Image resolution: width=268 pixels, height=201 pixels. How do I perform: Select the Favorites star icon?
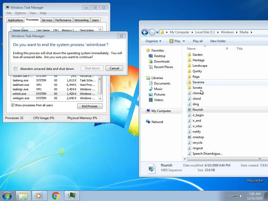coord(148,50)
